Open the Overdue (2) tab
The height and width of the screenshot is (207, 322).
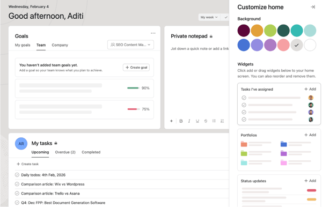pos(65,152)
